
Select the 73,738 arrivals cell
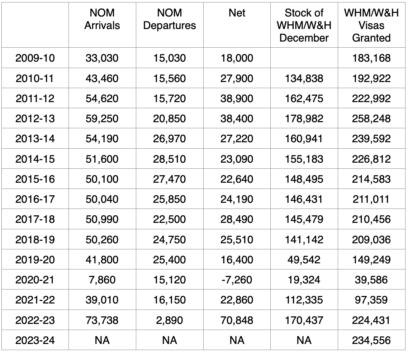(102, 320)
